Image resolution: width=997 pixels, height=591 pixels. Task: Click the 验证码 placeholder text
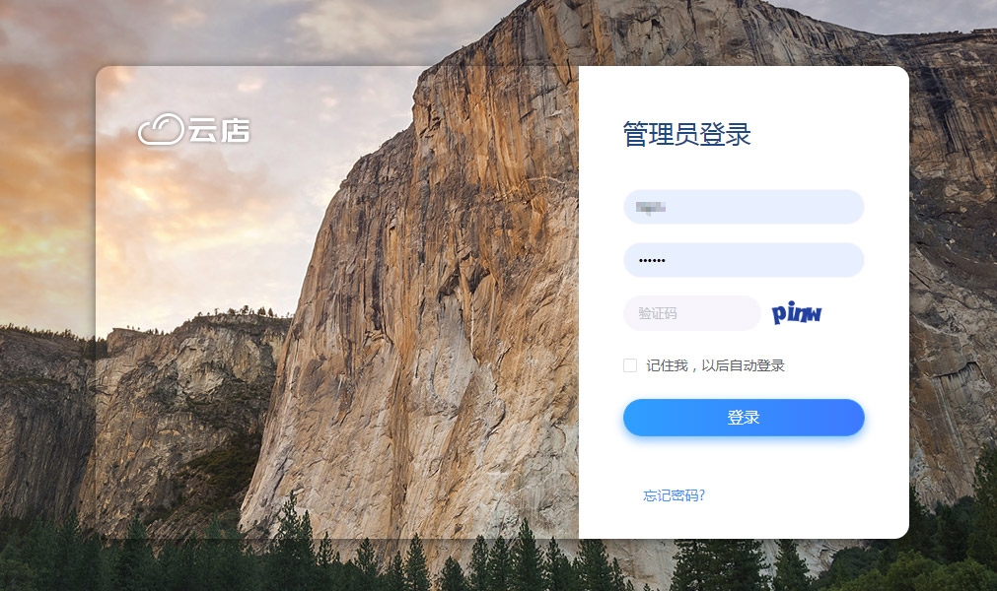(658, 313)
